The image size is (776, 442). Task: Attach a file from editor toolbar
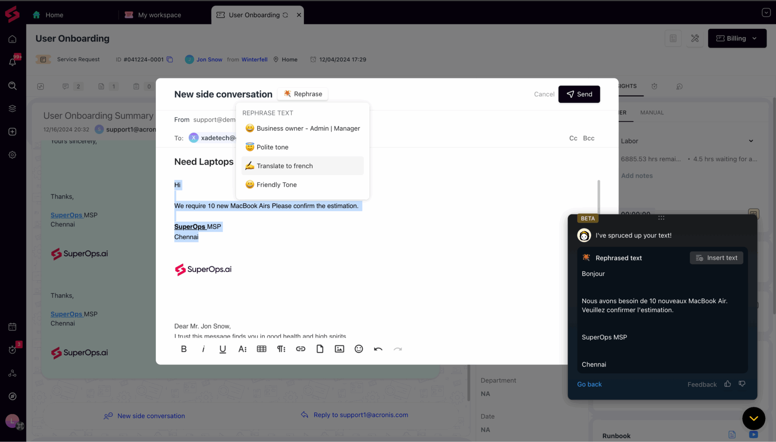point(320,349)
